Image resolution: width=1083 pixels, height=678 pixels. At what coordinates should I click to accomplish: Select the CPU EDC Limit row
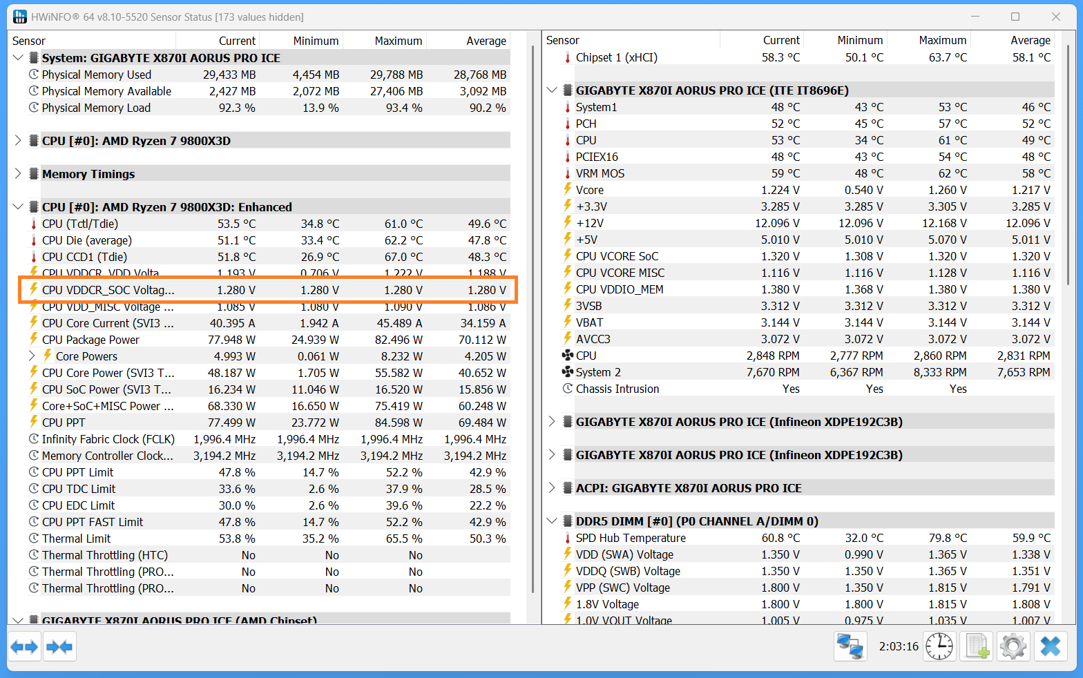(268, 505)
